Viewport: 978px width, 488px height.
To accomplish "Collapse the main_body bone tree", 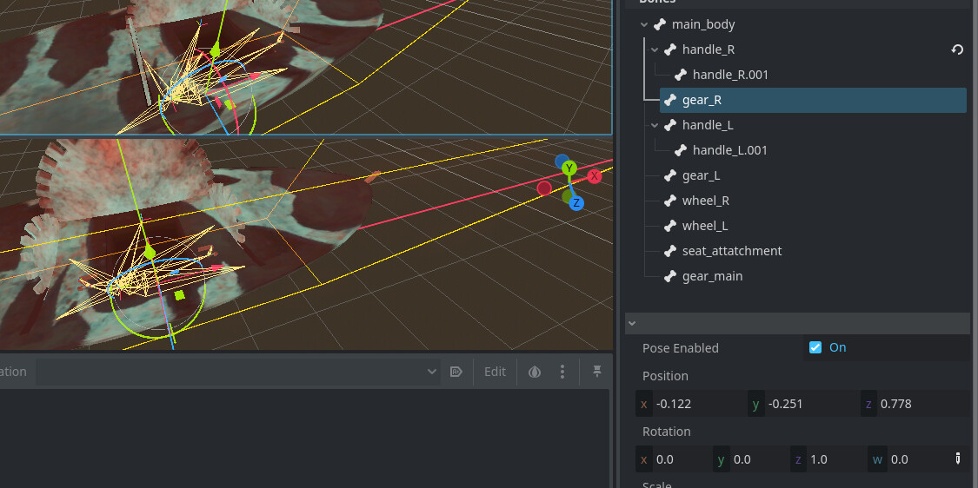I will [644, 25].
